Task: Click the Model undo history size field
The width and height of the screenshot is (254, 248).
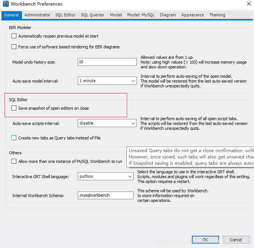Action: coord(107,62)
